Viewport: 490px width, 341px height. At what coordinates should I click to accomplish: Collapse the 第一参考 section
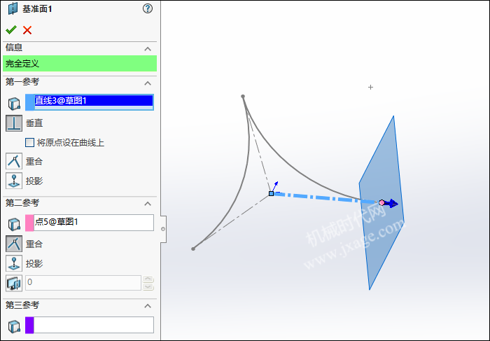148,83
